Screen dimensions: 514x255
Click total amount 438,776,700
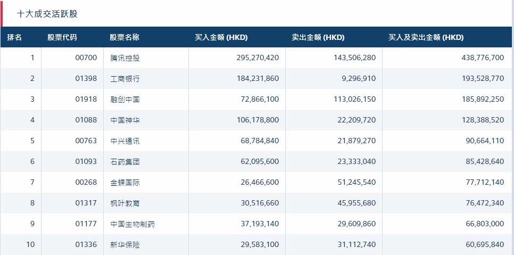click(x=483, y=58)
